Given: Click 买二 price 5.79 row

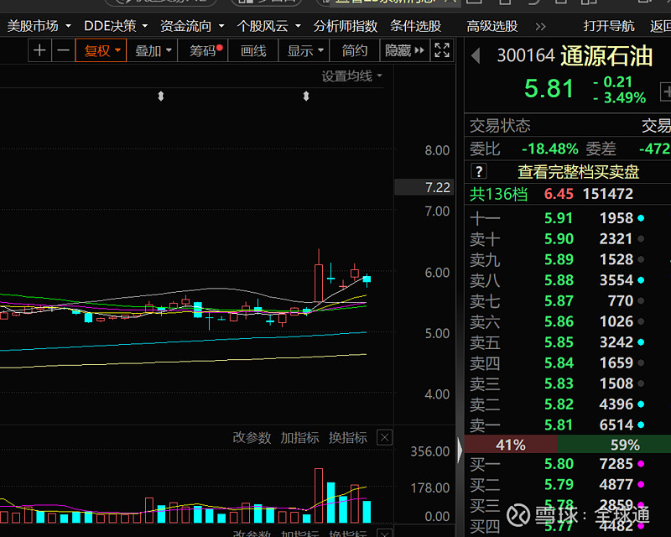Looking at the screenshot, I should coord(568,484).
